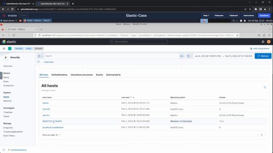Select Hosts - Kibana taskbar window button
This screenshot has width=273, height=153.
click(38, 21)
